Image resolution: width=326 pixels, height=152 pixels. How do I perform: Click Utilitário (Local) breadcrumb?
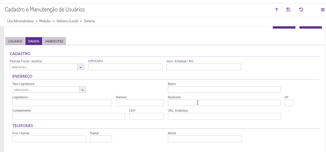67,21
